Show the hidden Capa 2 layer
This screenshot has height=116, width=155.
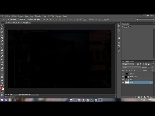(123, 74)
